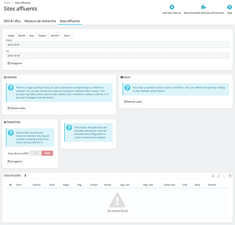Click the From date field
Viewport: 235px width, 225px height.
coord(117,45)
